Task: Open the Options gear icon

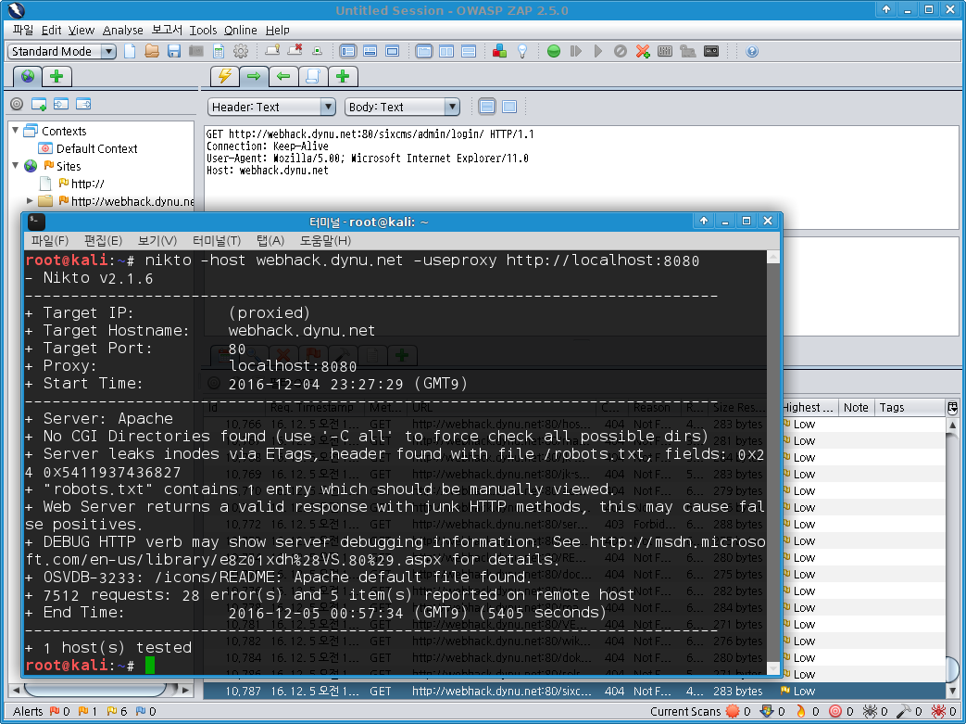Action: [x=240, y=51]
